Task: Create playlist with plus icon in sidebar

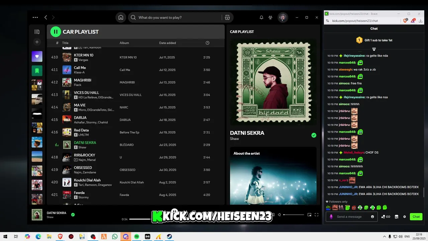Action: (37, 42)
